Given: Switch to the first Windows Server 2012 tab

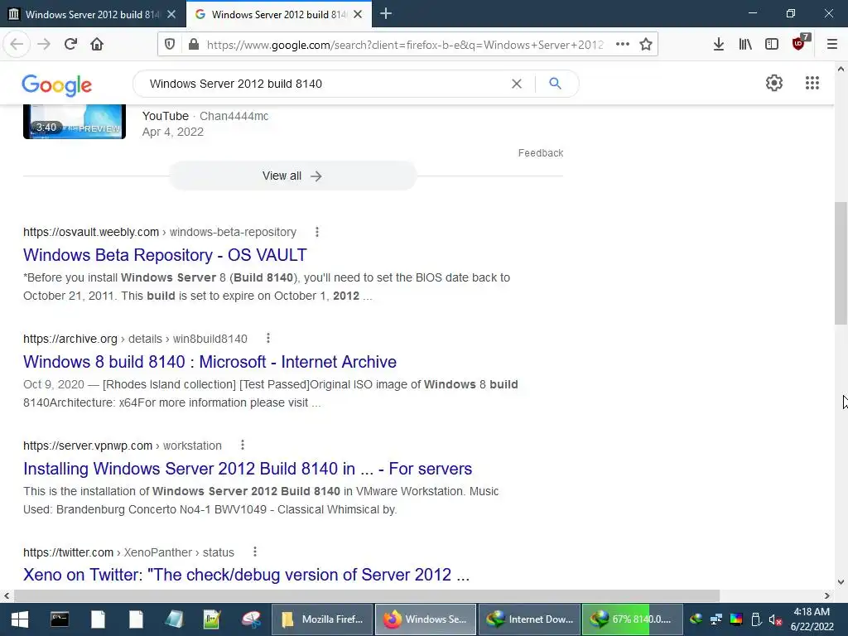Looking at the screenshot, I should tap(93, 14).
